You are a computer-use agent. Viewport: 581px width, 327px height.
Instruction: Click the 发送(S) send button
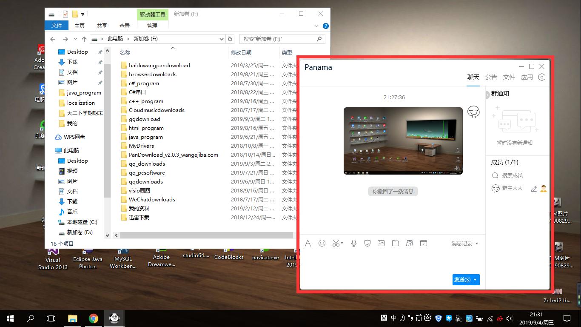(x=462, y=279)
